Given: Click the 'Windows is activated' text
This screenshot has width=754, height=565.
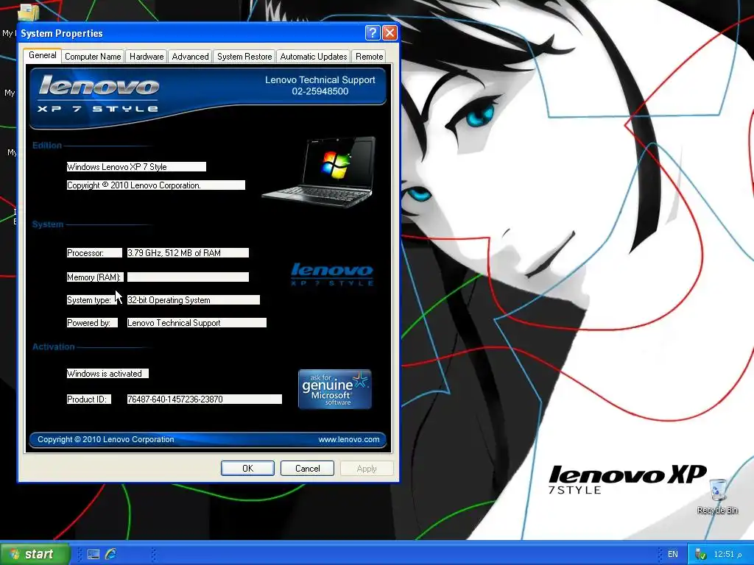Looking at the screenshot, I should (108, 373).
